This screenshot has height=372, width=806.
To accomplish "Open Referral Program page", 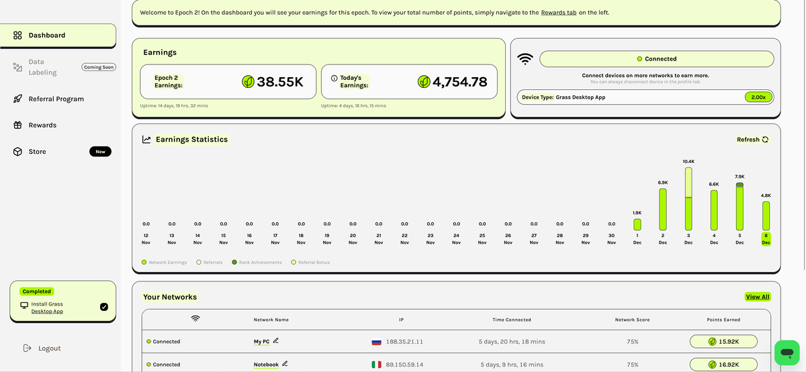I will [56, 99].
